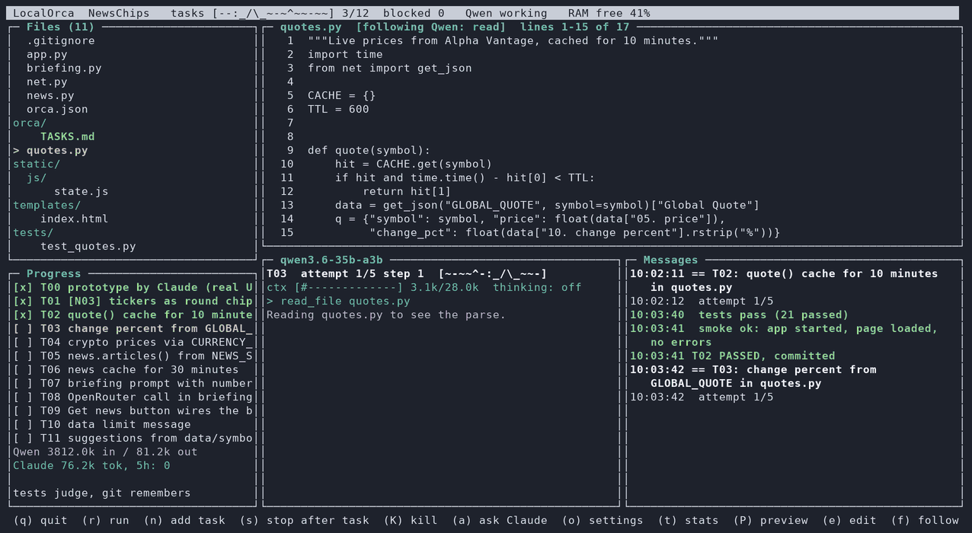This screenshot has width=972, height=533.
Task: Click (e) edit in footer
Action: coord(849,520)
